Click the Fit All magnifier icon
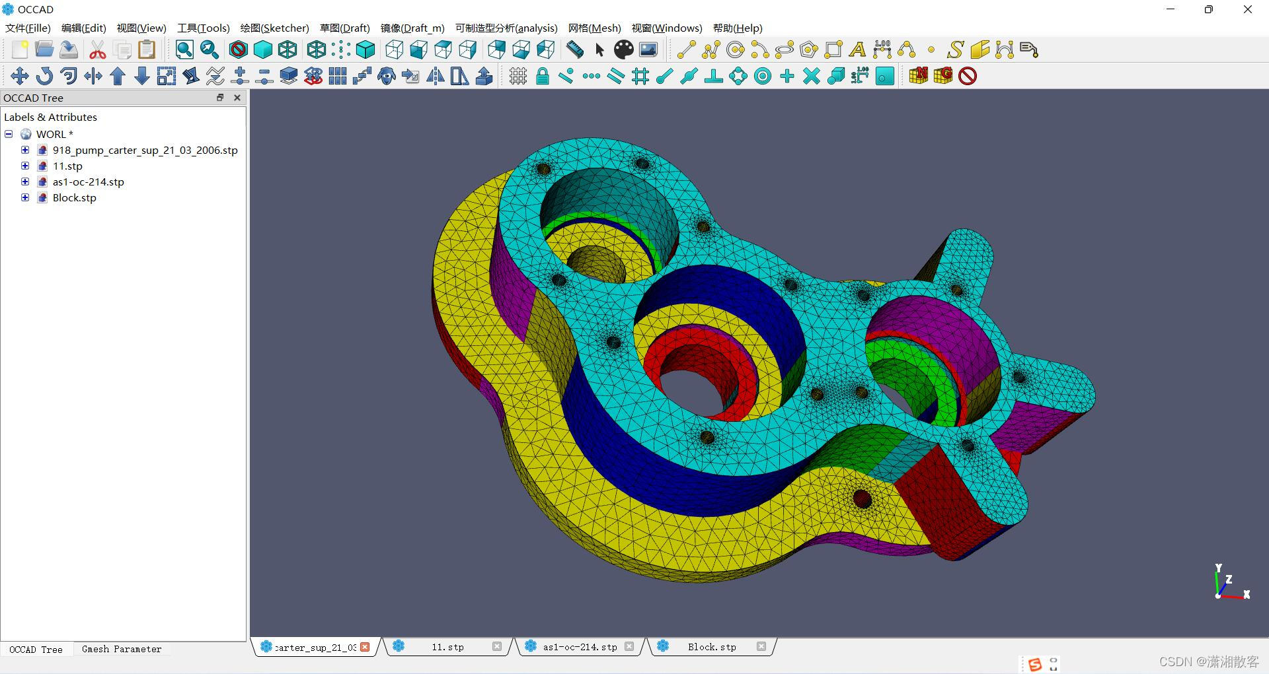This screenshot has height=674, width=1269. click(184, 50)
